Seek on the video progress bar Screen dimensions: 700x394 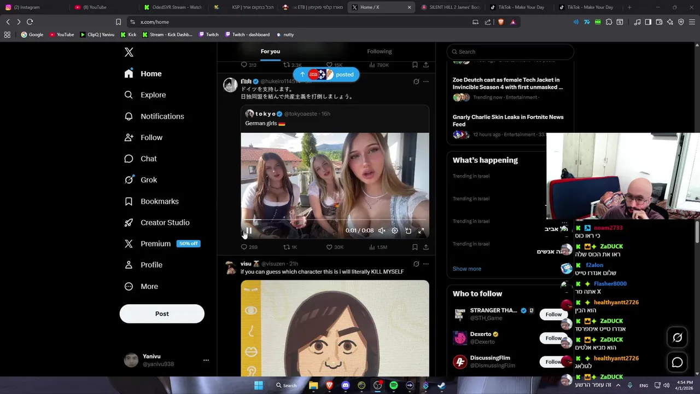click(335, 221)
